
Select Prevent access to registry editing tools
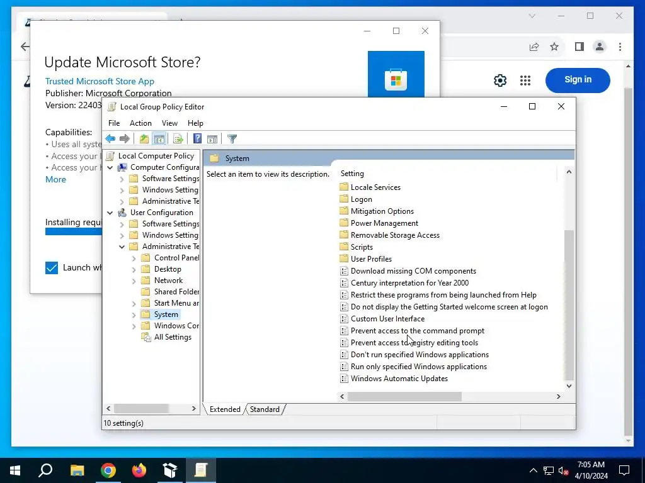coord(414,343)
